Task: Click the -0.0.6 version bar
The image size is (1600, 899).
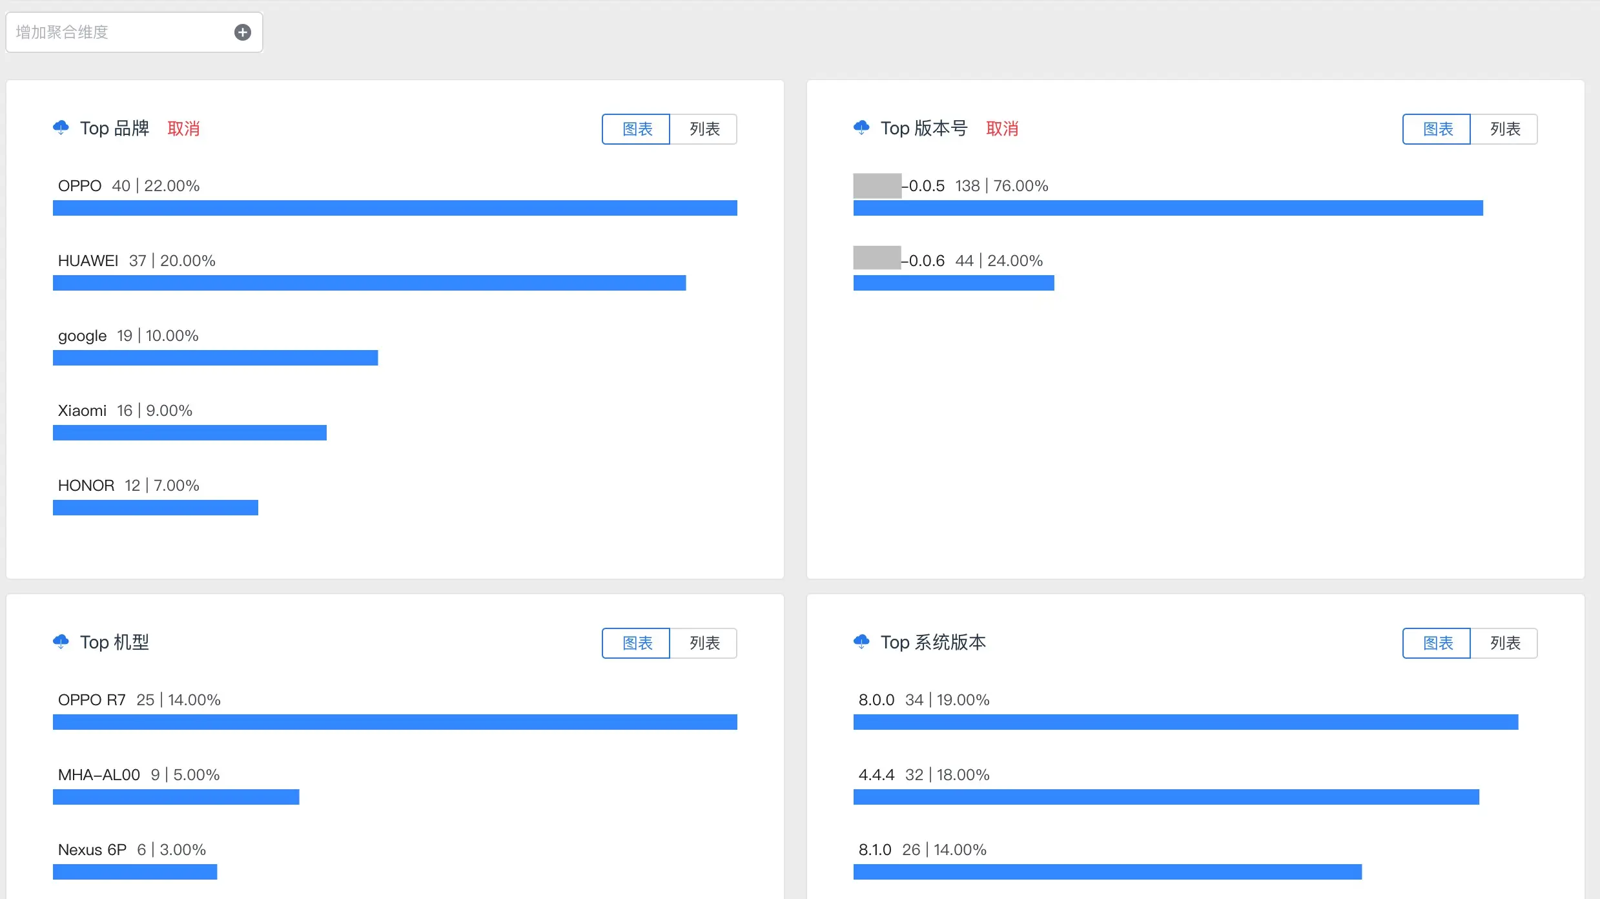Action: [x=954, y=283]
